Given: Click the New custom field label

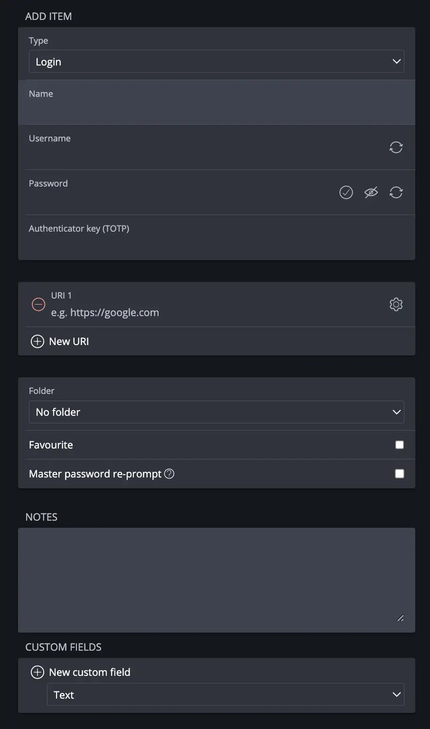Looking at the screenshot, I should (90, 672).
